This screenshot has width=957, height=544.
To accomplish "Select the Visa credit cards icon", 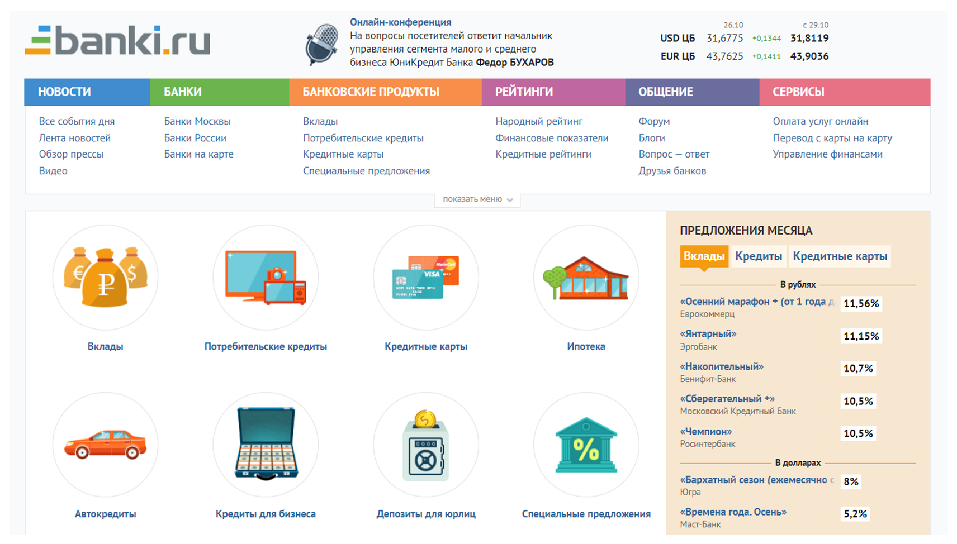I will [425, 278].
